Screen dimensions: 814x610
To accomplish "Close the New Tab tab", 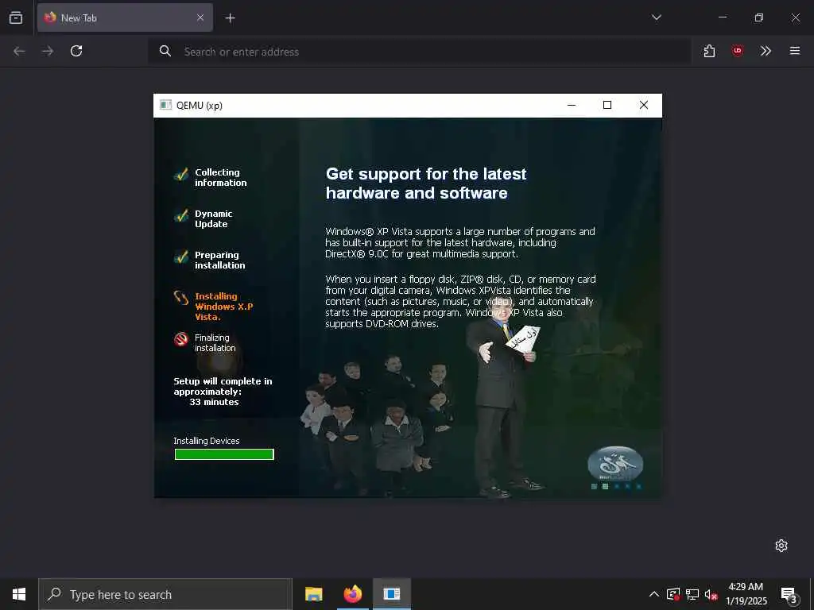I will tap(200, 17).
